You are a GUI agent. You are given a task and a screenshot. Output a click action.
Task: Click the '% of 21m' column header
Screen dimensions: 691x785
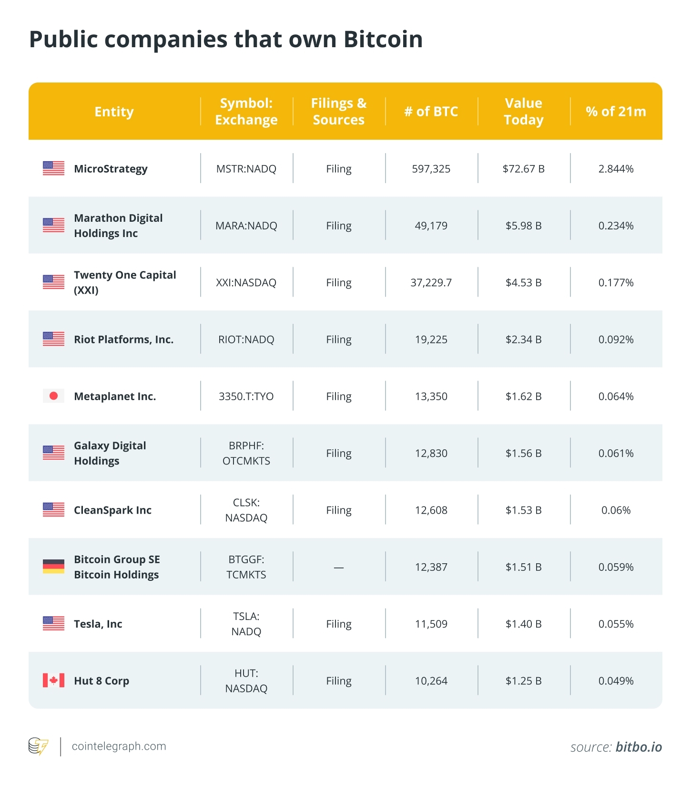click(x=616, y=112)
